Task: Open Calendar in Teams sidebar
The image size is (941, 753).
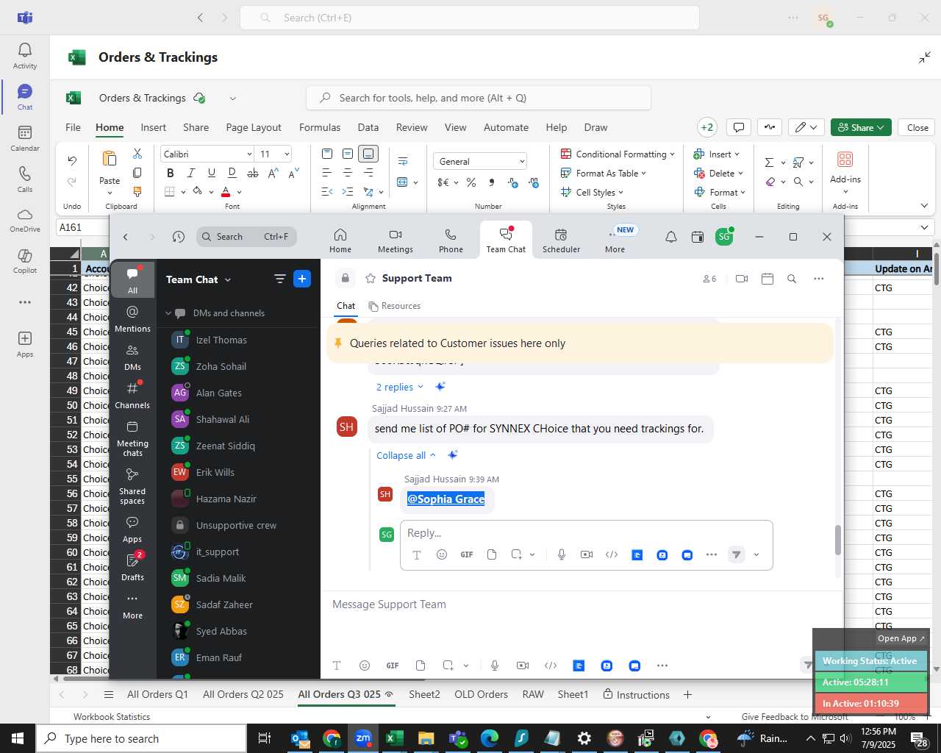Action: point(25,138)
